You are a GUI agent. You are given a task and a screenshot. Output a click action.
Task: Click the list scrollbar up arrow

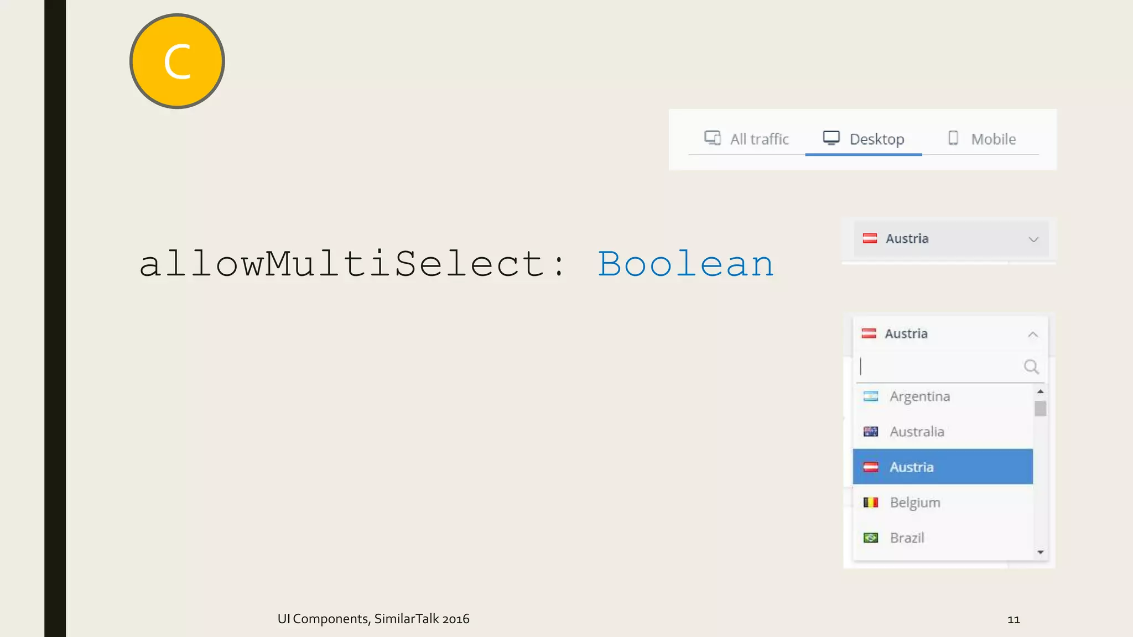click(1040, 391)
